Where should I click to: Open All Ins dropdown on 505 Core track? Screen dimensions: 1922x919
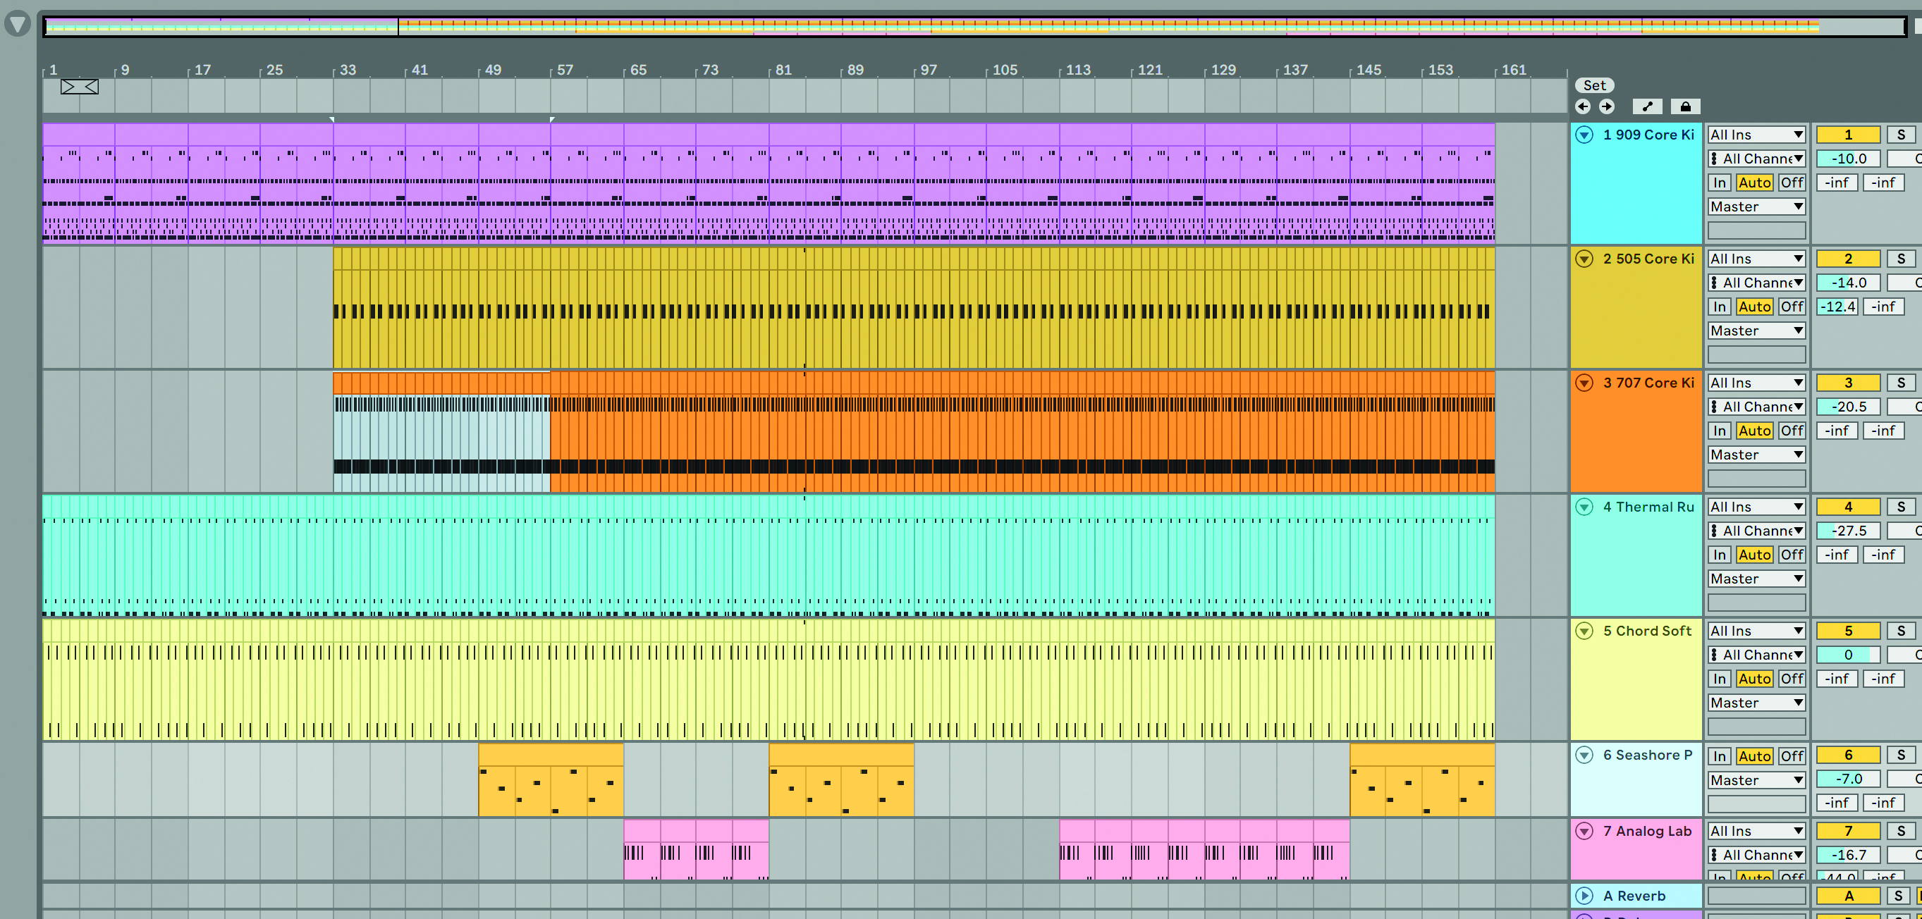(1756, 259)
